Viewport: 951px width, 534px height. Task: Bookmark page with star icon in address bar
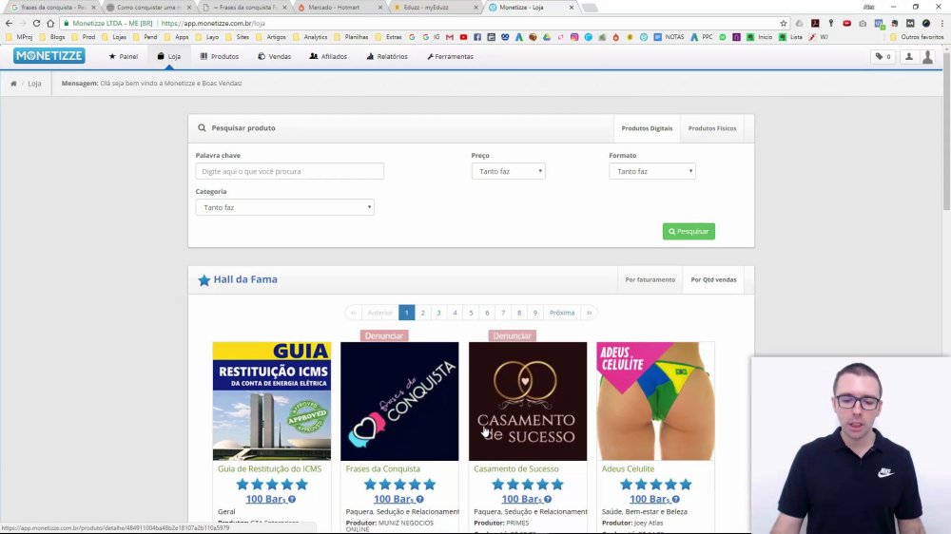pyautogui.click(x=783, y=23)
